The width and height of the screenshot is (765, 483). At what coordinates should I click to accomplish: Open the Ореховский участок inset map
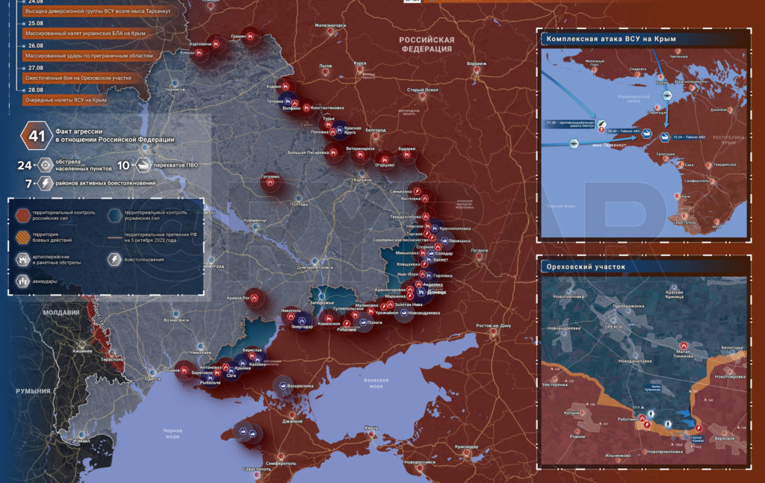[644, 362]
